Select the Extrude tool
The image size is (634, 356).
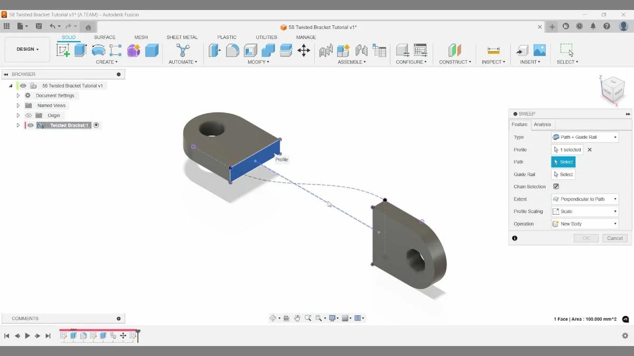click(80, 50)
